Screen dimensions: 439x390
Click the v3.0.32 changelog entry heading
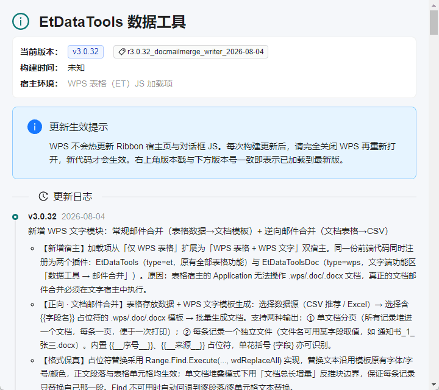[x=42, y=216]
